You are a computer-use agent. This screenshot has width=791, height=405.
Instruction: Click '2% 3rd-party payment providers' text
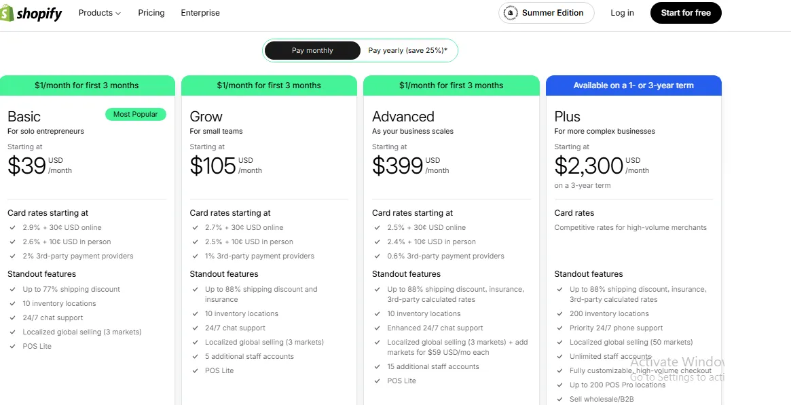[78, 256]
